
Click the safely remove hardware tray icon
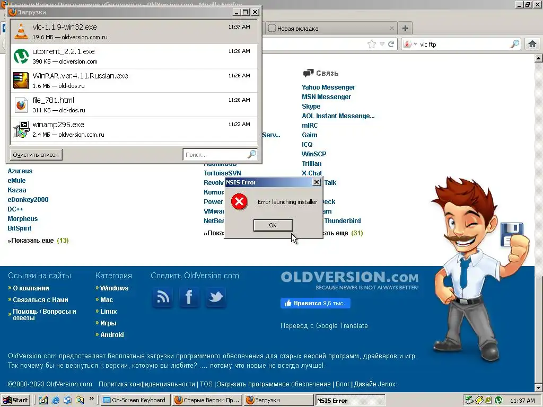(x=469, y=401)
